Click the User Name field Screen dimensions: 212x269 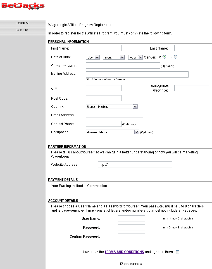tap(132, 218)
